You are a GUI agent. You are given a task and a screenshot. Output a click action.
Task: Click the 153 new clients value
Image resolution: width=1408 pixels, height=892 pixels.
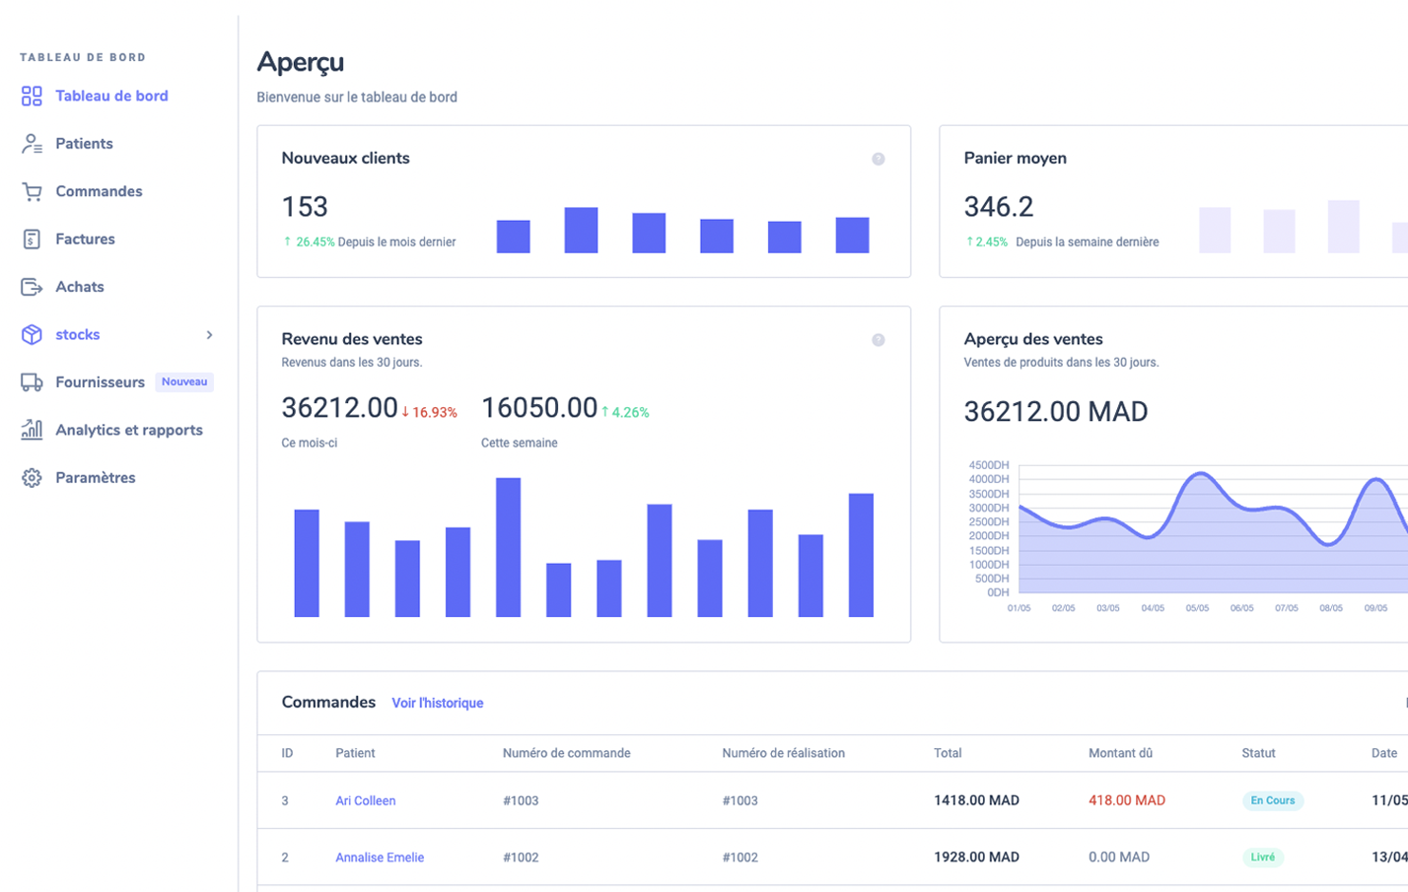coord(305,207)
